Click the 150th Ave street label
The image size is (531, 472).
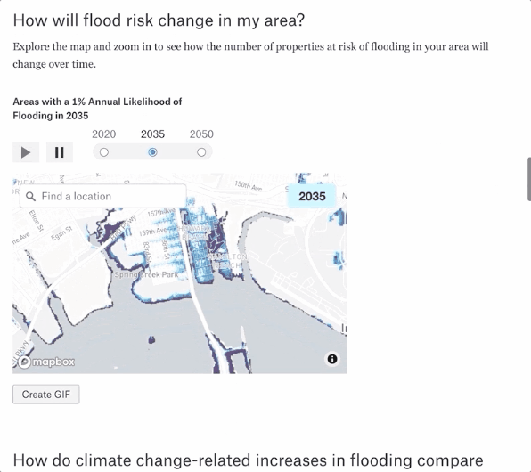[x=249, y=186]
